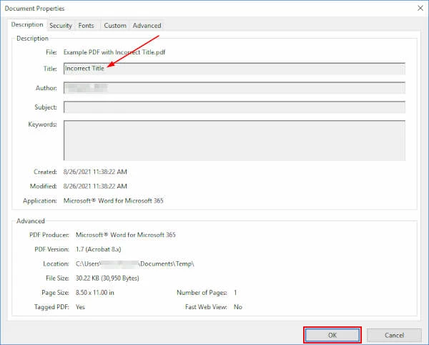Viewport: 429px width, 345px height.
Task: Open the Fonts tab
Action: (x=87, y=26)
